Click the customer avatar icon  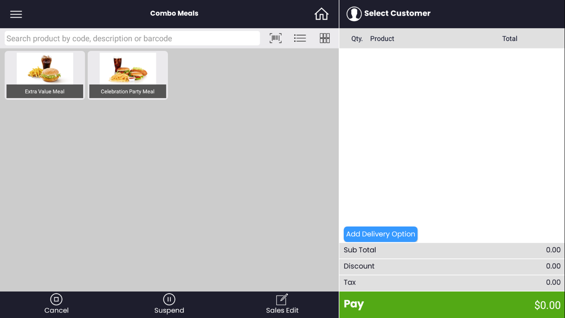(354, 14)
